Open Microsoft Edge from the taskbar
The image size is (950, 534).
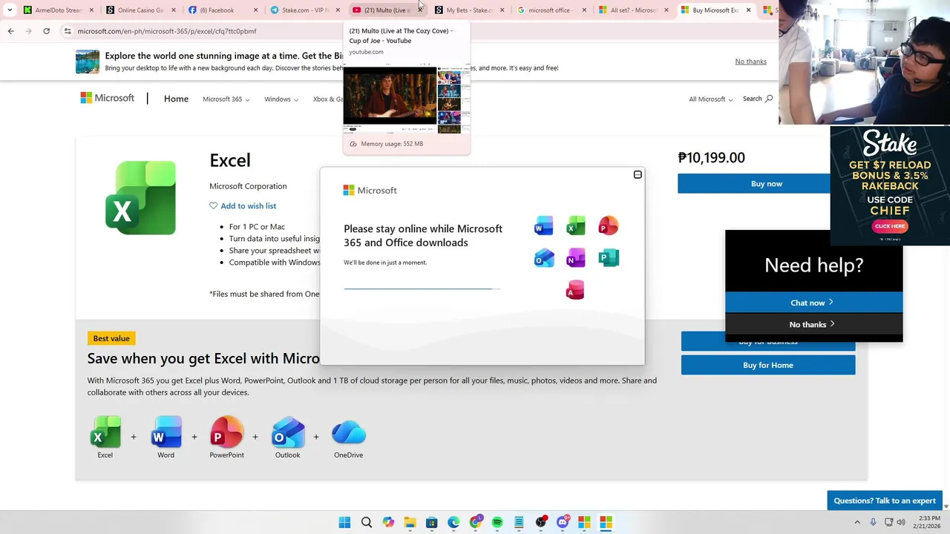pos(453,522)
